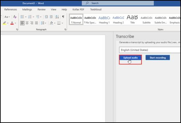Click the Upload audio button

pos(130,58)
